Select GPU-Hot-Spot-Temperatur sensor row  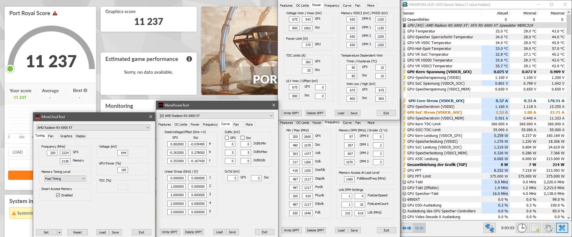[x=484, y=48]
